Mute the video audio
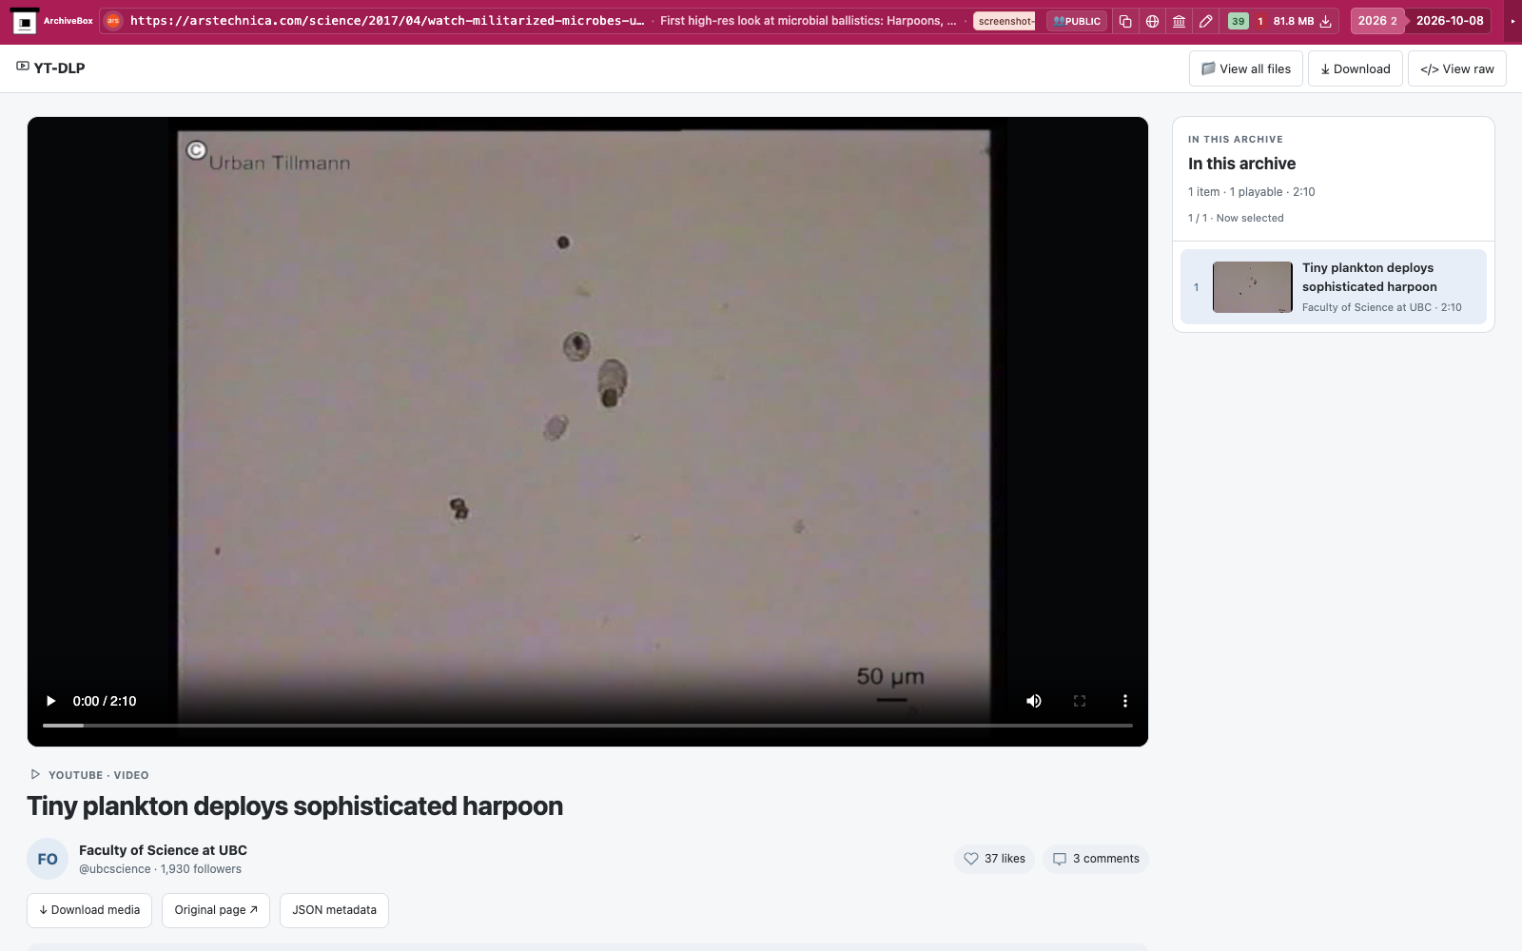This screenshot has width=1522, height=951. coord(1034,701)
